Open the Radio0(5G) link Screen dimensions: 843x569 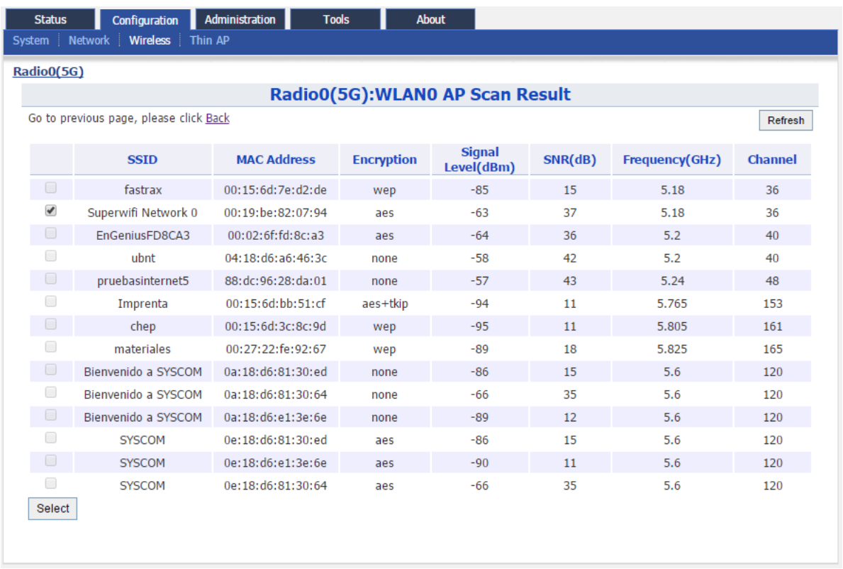pyautogui.click(x=48, y=72)
